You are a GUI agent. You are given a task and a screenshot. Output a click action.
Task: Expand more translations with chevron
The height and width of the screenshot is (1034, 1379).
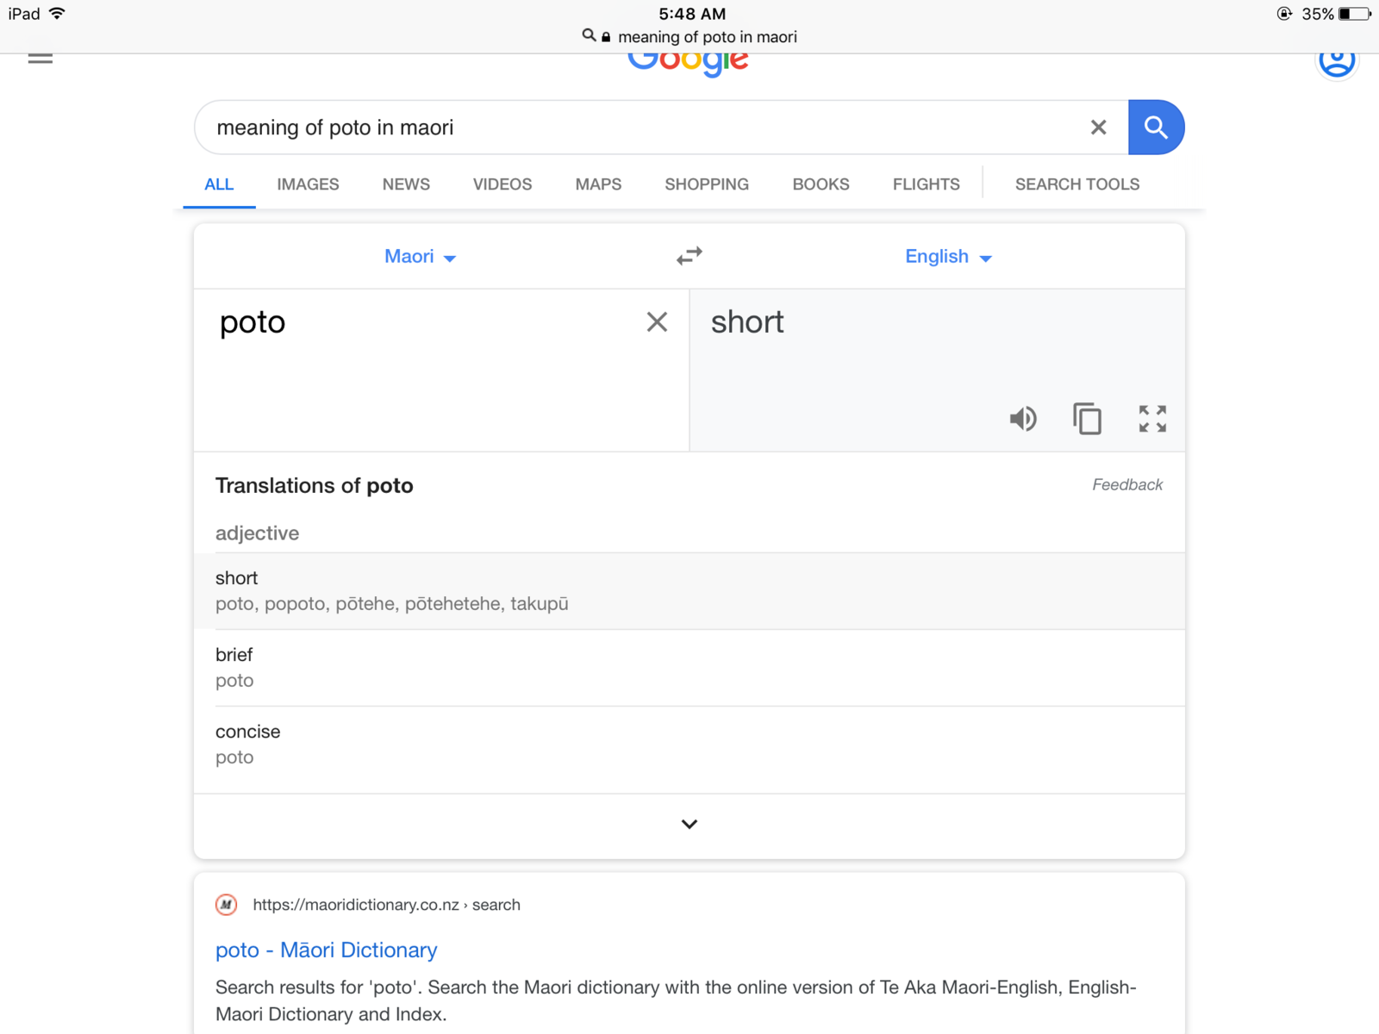coord(689,825)
